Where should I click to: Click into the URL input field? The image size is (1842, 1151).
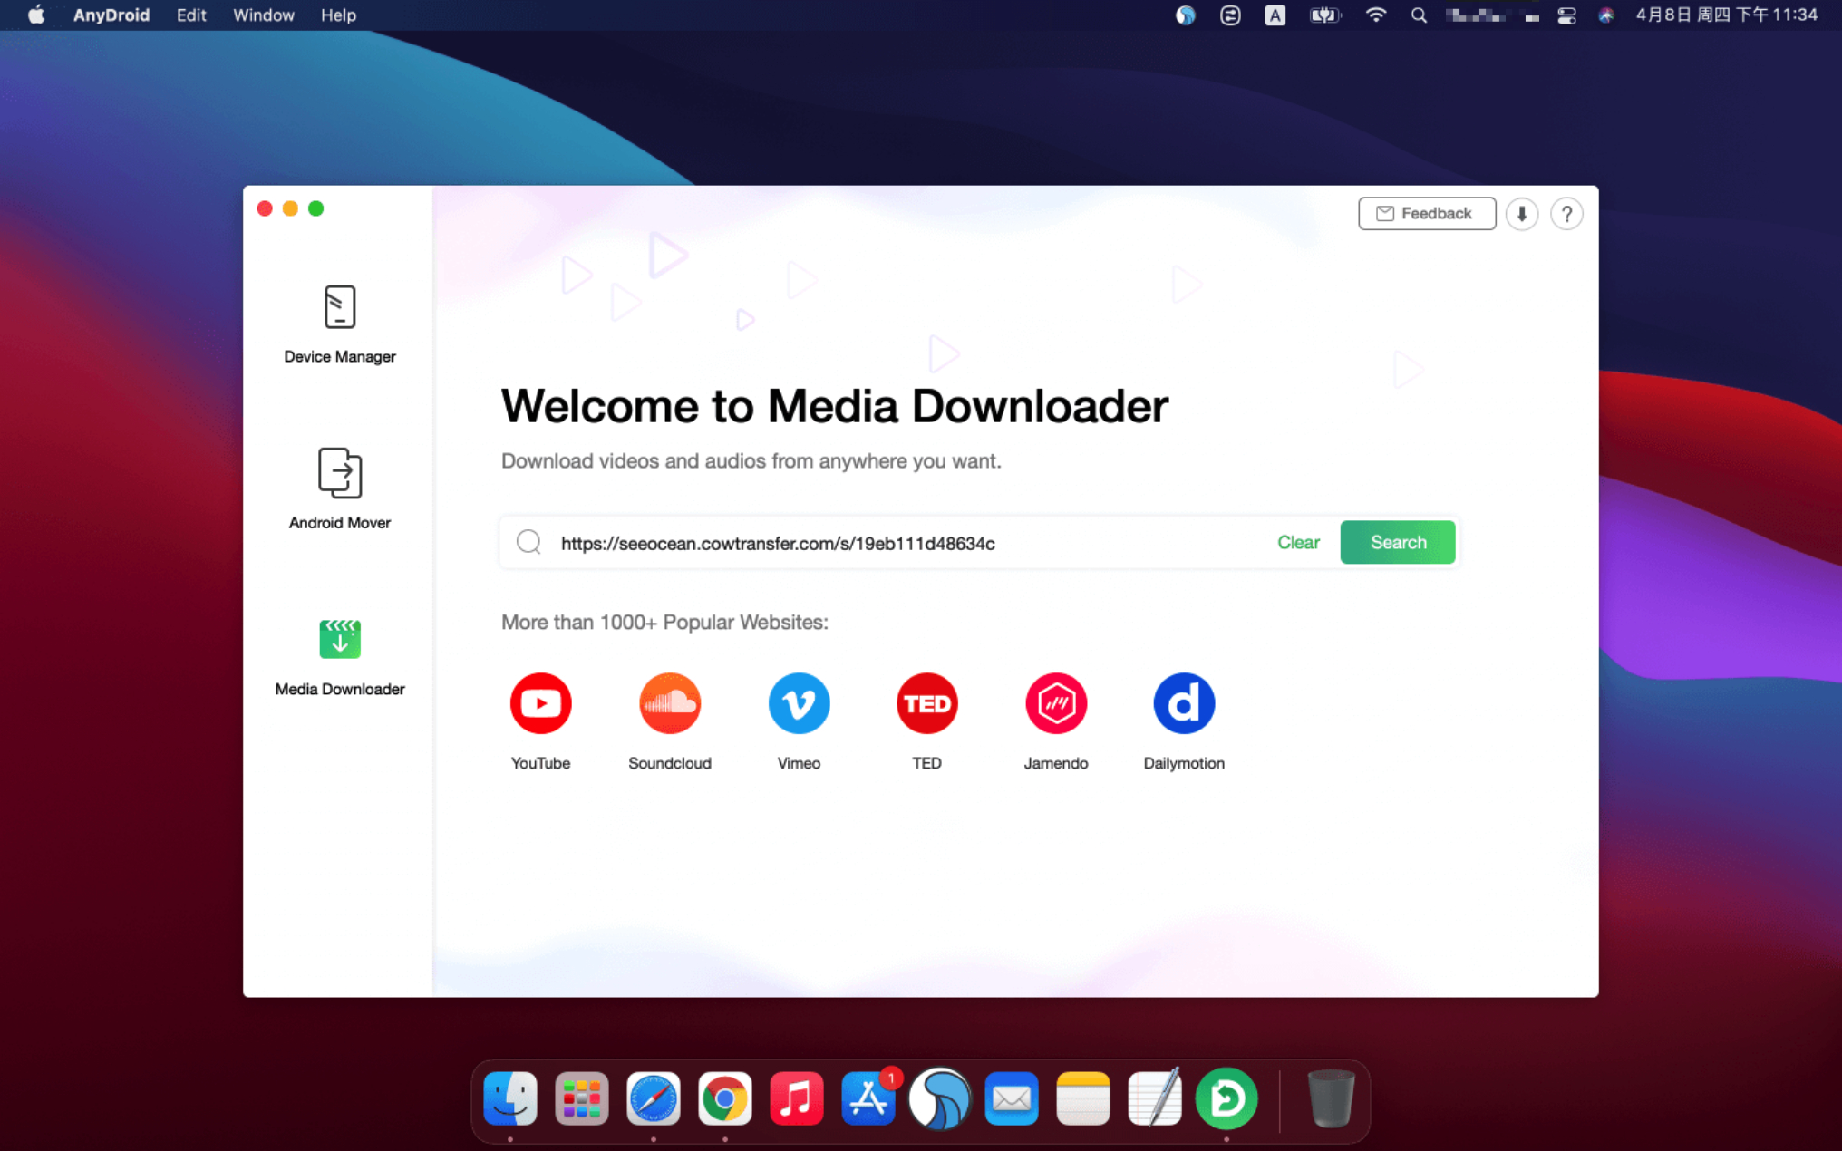point(906,542)
